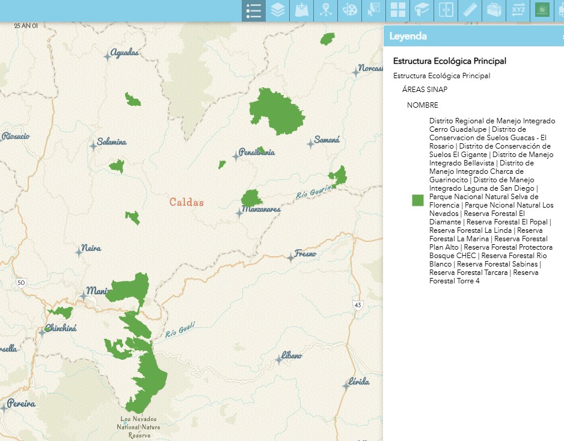Click the XYZ coordinate conversion tool
This screenshot has height=441, width=564.
tap(518, 11)
